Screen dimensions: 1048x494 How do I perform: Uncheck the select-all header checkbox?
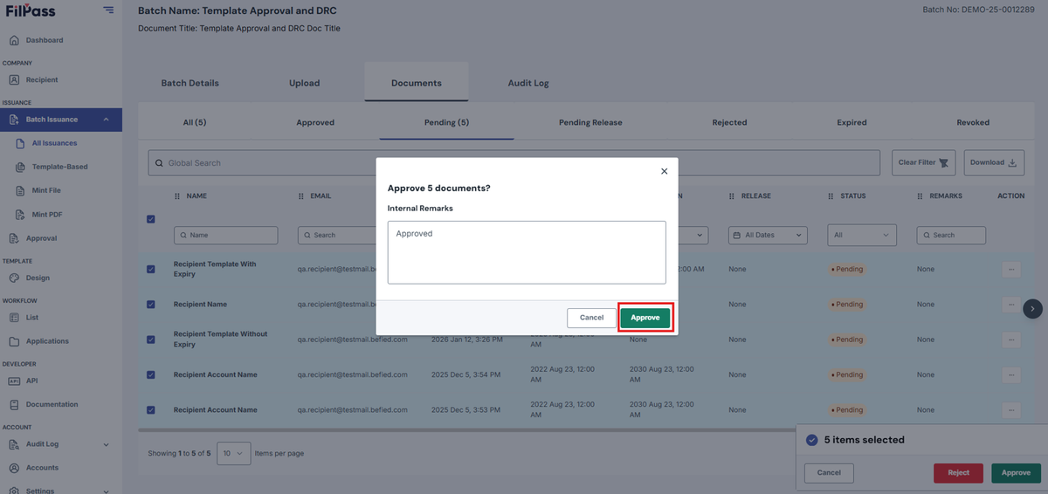(151, 219)
